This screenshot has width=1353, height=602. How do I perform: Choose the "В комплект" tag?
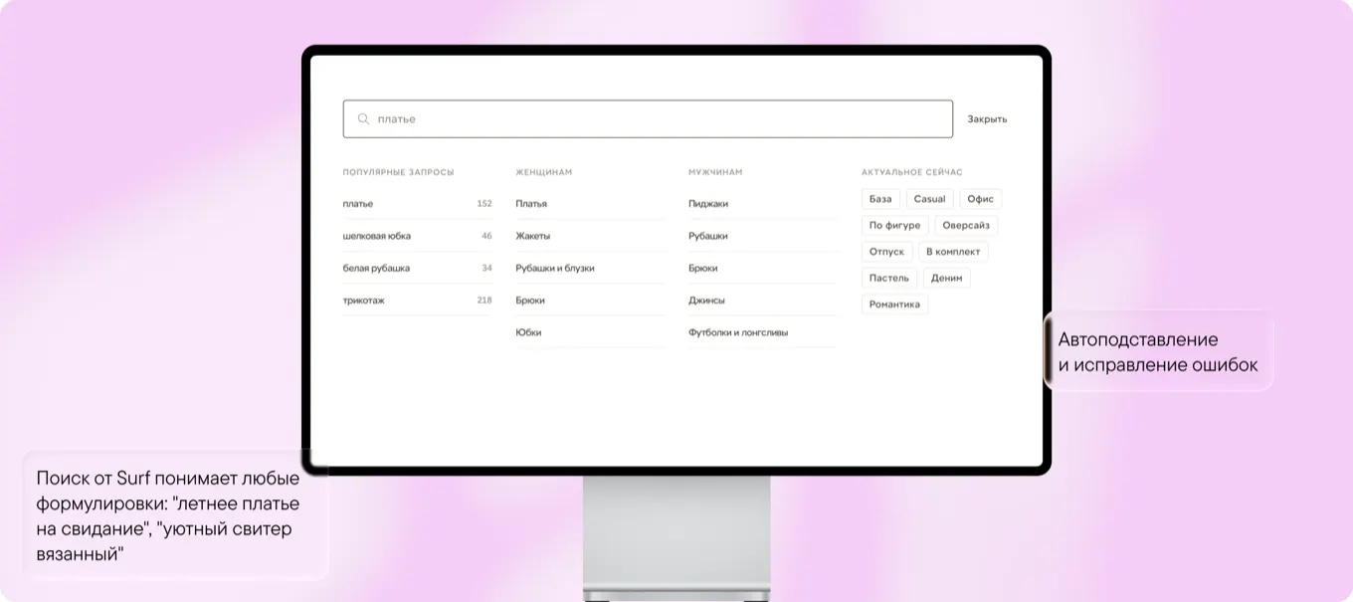953,252
